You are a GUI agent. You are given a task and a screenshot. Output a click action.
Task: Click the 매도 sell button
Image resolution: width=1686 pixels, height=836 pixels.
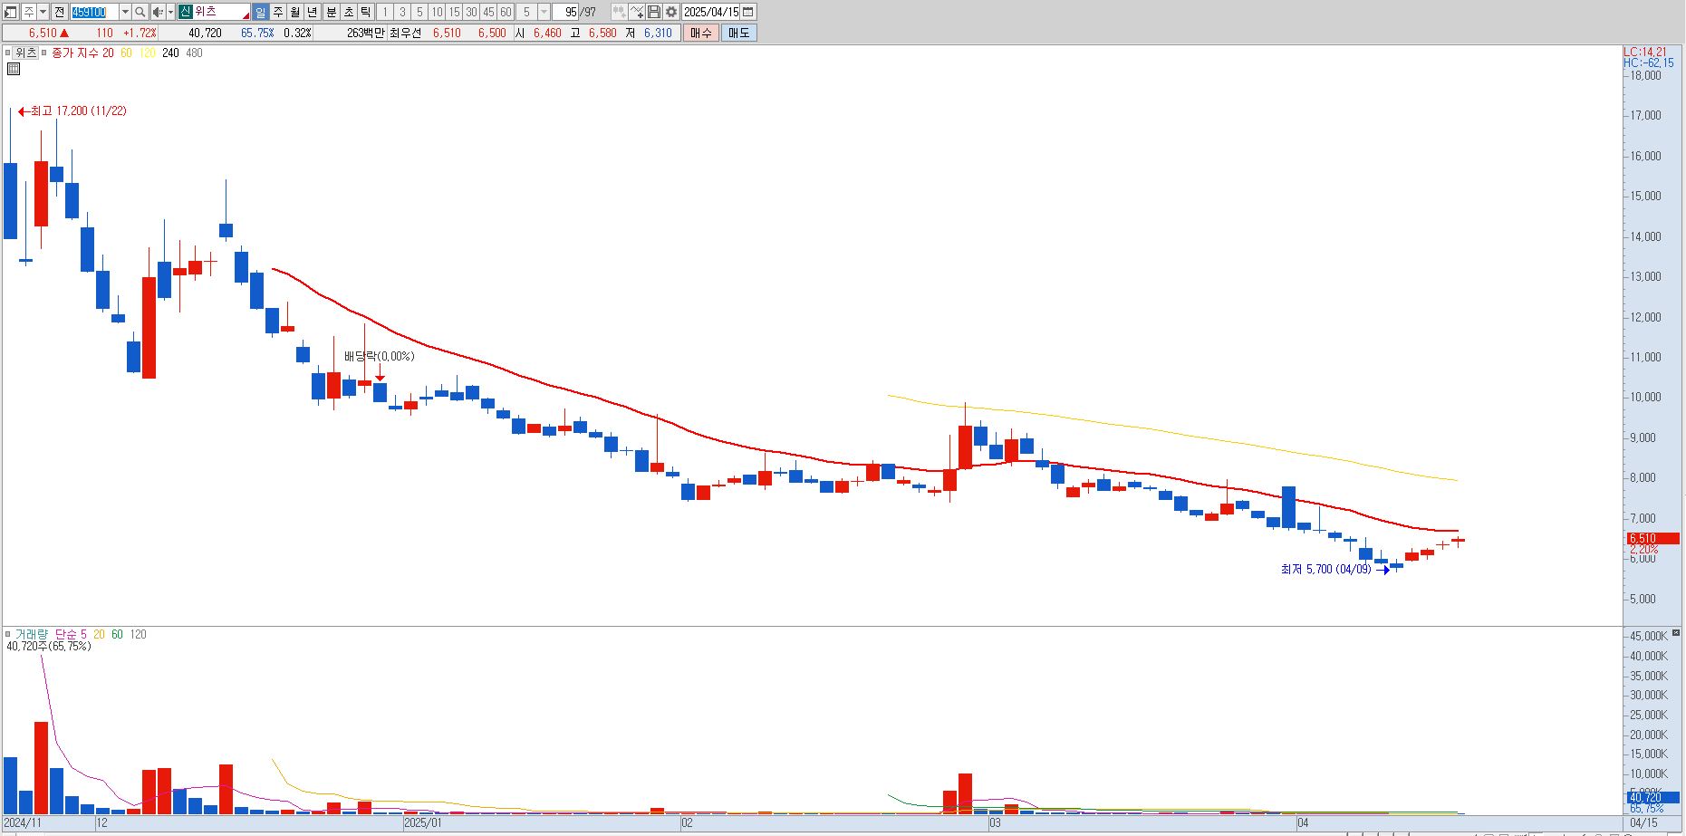pos(739,33)
